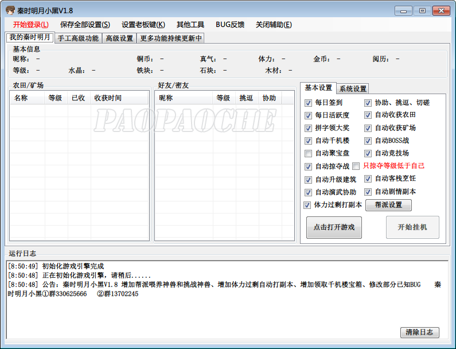This screenshot has height=349, width=456.
Task: Toggle 拼字领大奖 checkbox
Action: [308, 128]
